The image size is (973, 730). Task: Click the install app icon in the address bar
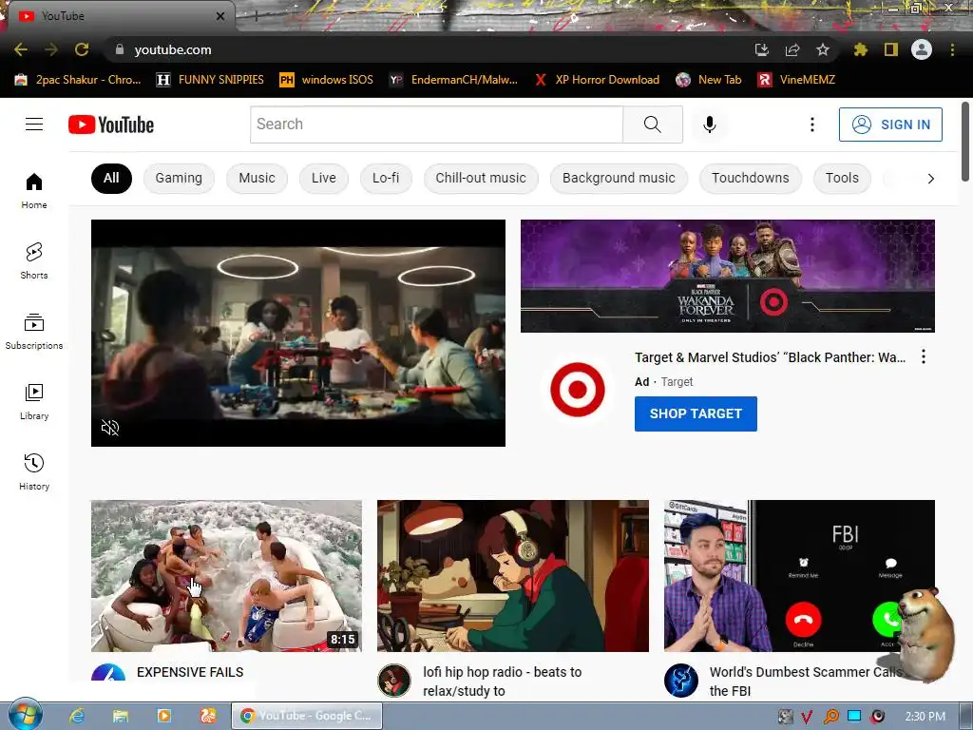point(761,49)
